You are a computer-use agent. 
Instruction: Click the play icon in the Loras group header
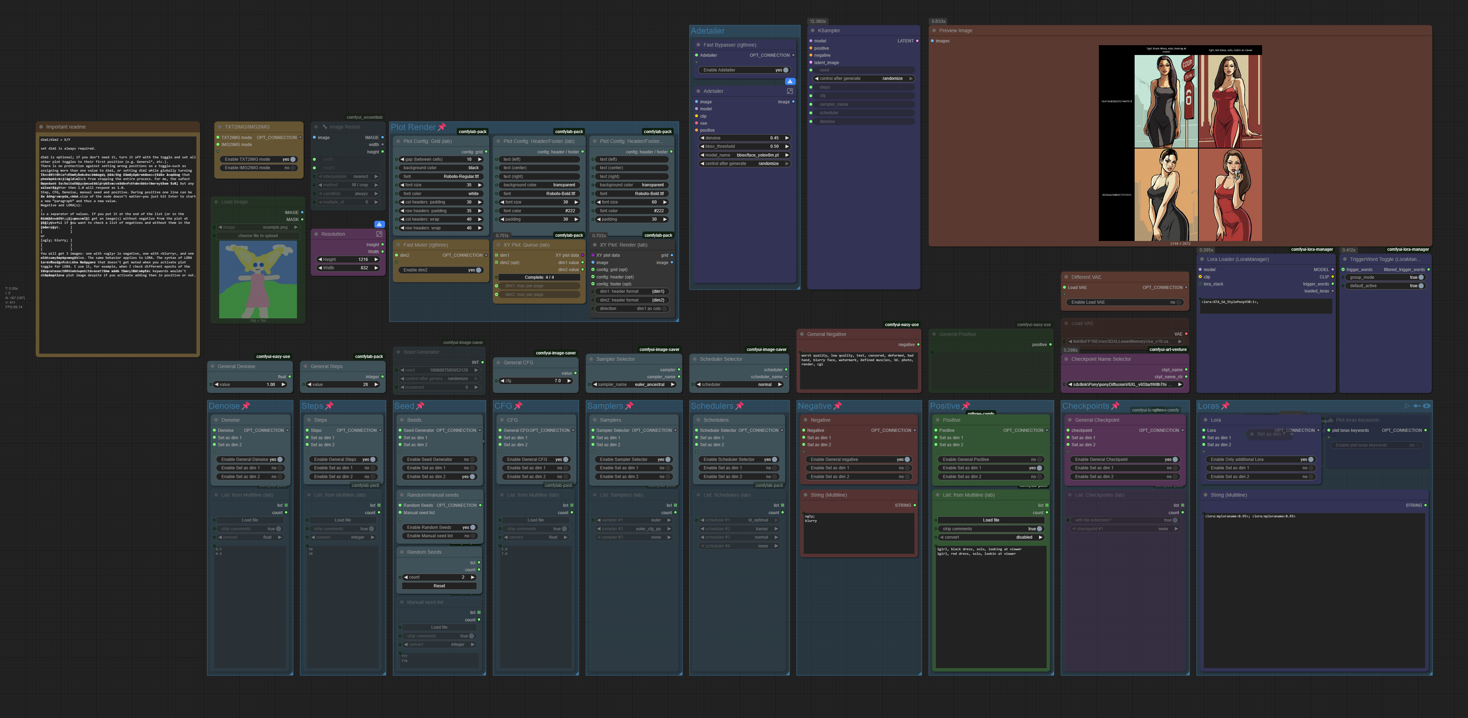(1407, 406)
